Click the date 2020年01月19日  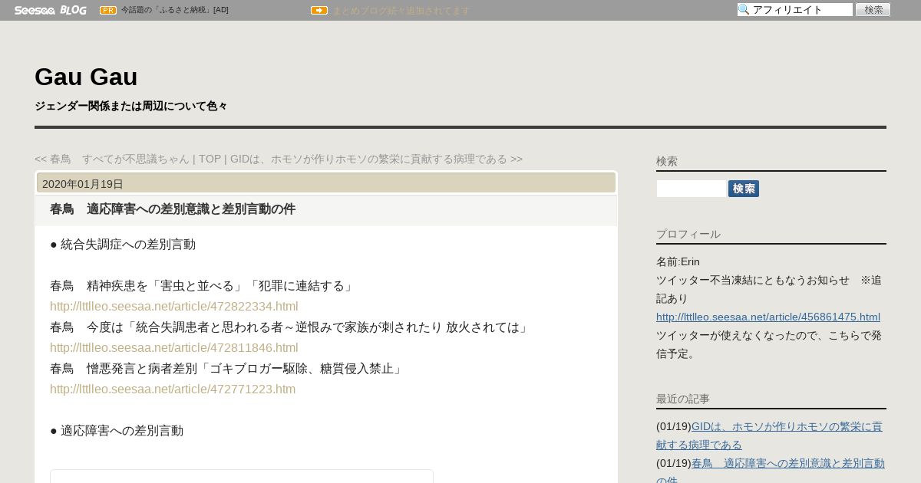tap(83, 184)
